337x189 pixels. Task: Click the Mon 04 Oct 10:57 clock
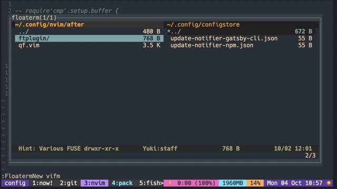pyautogui.click(x=294, y=183)
